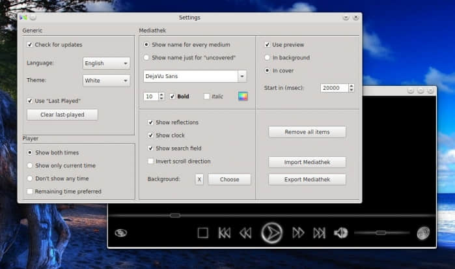Open the DejaVu Sans font dropdown
The width and height of the screenshot is (455, 269).
pos(195,76)
